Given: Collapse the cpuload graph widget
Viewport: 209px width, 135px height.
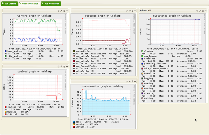Looking at the screenshot, I should (67, 66).
